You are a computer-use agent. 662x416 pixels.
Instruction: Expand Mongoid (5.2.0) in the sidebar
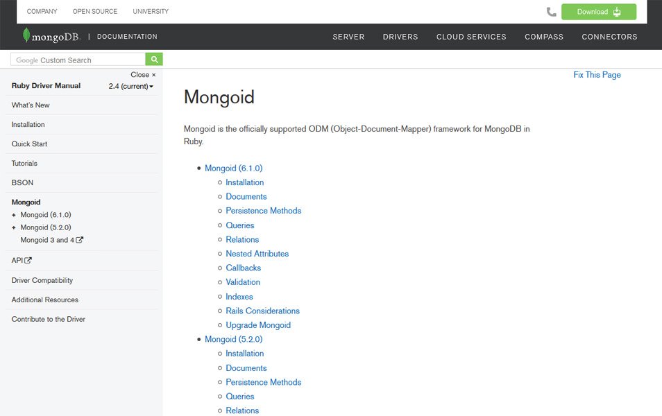[x=13, y=227]
